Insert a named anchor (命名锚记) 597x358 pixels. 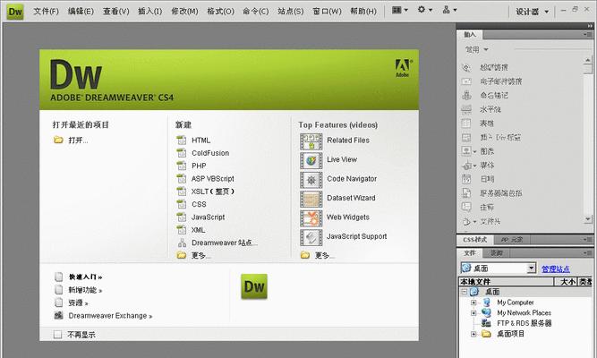coord(493,95)
